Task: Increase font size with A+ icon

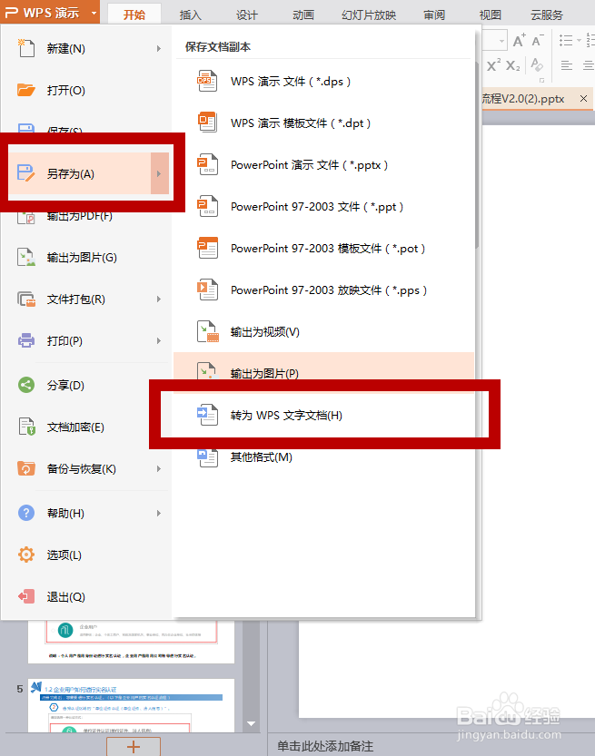Action: [519, 41]
